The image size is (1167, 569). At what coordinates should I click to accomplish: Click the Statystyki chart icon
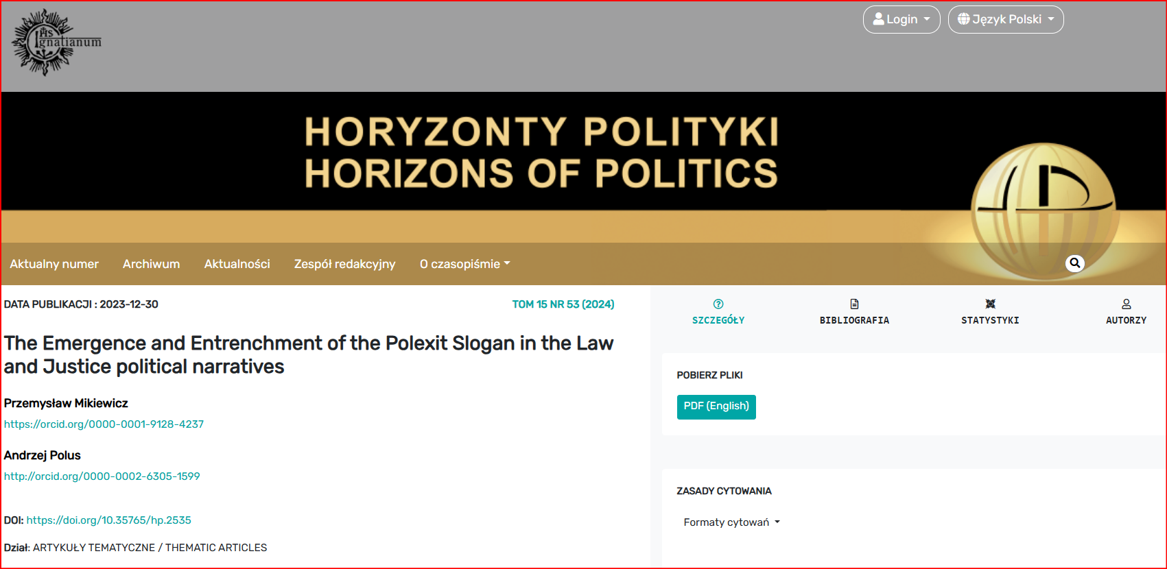click(990, 304)
